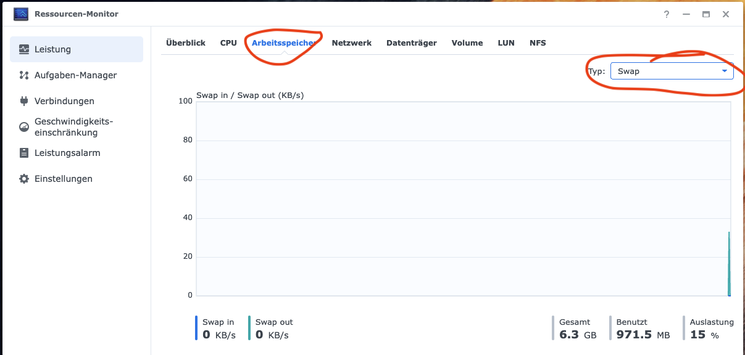The image size is (745, 355).
Task: Click the Einstellungen gear icon
Action: [24, 179]
